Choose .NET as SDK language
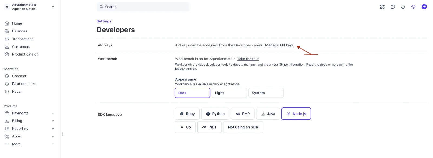Screen dimensions: 433x158 (x=209, y=127)
